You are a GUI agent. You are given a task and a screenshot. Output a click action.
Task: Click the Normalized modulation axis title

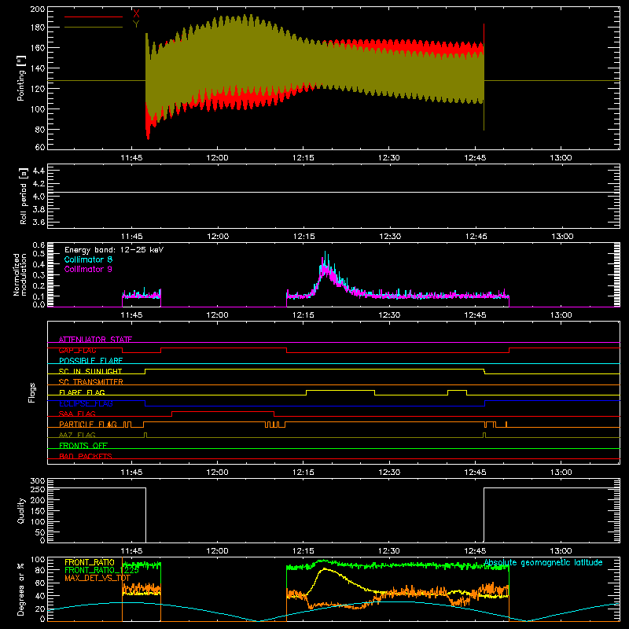pos(20,274)
